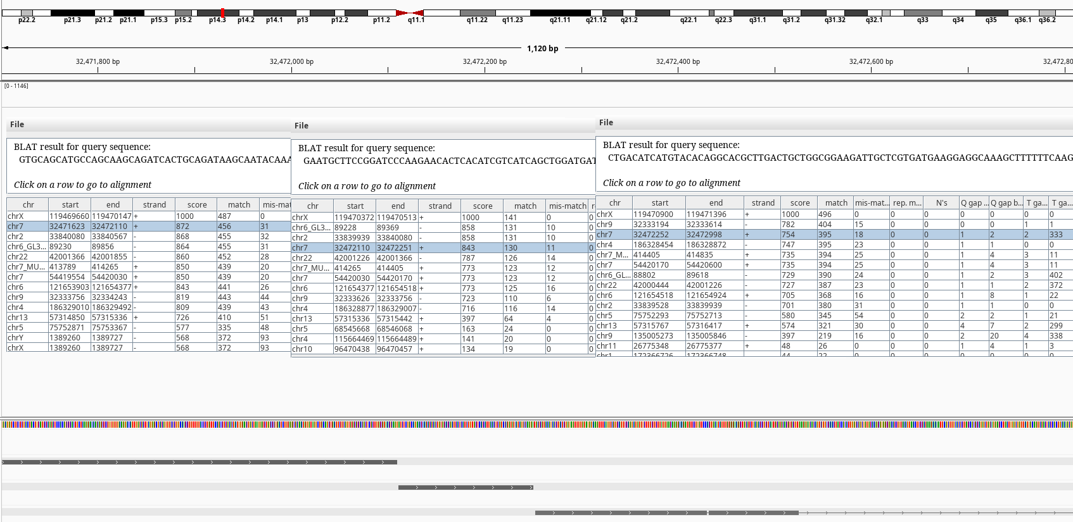
Task: Select chr10 row starting 96470438
Action: (x=443, y=349)
